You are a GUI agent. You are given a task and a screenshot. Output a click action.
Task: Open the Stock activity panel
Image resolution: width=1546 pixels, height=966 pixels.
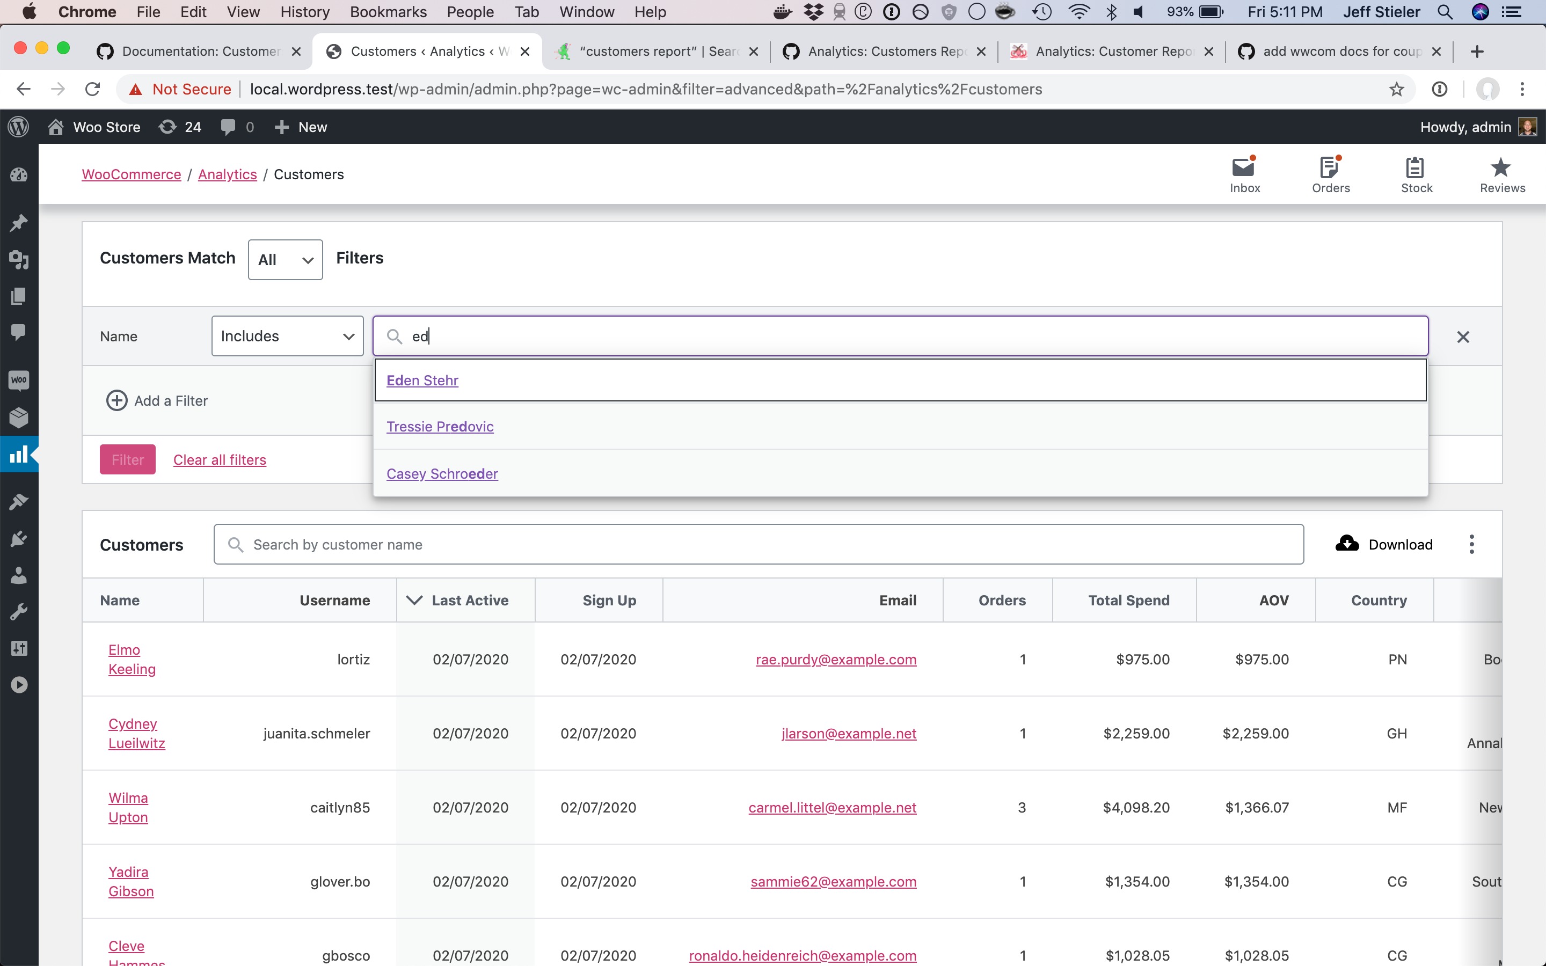click(x=1416, y=174)
